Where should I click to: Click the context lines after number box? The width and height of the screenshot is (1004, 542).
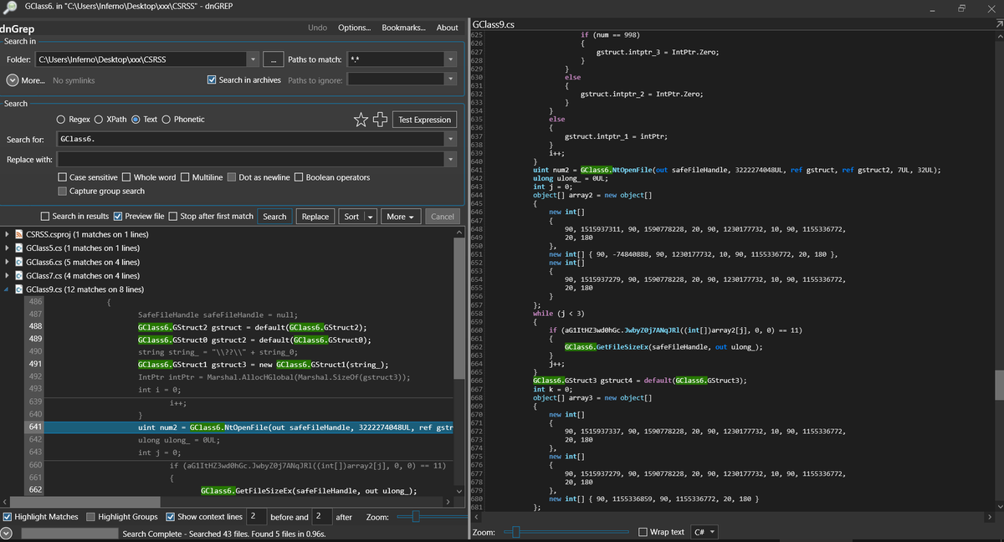pos(322,517)
